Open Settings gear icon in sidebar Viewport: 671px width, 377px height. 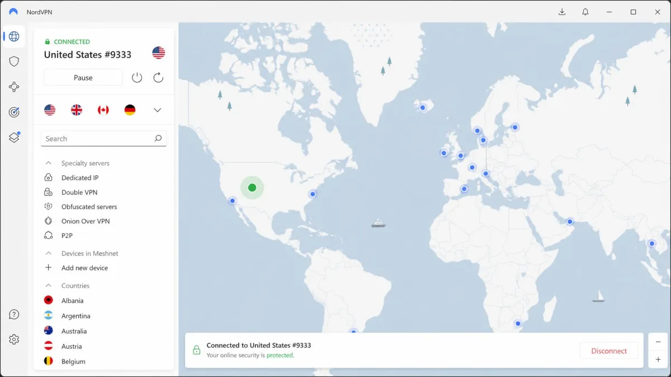click(x=14, y=340)
